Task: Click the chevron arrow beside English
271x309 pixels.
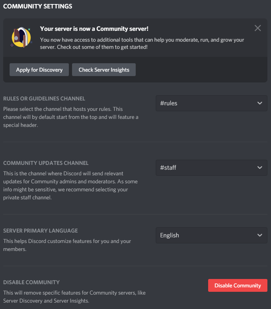Action: [x=259, y=235]
